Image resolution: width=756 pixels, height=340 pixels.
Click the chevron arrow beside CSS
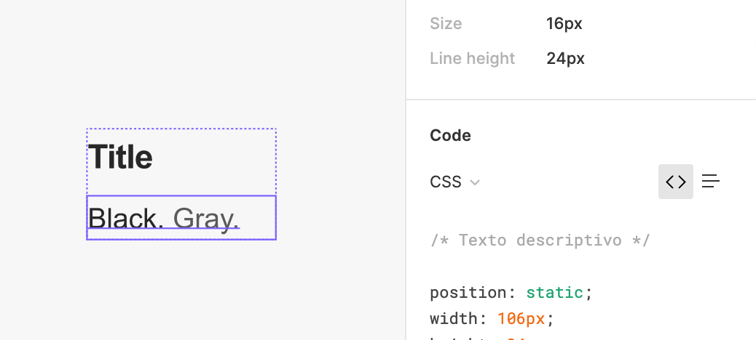coord(475,182)
